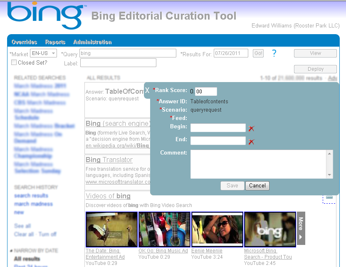Screen dimensions: 346x267
Task: Click the See all history link
Action: tap(22, 226)
